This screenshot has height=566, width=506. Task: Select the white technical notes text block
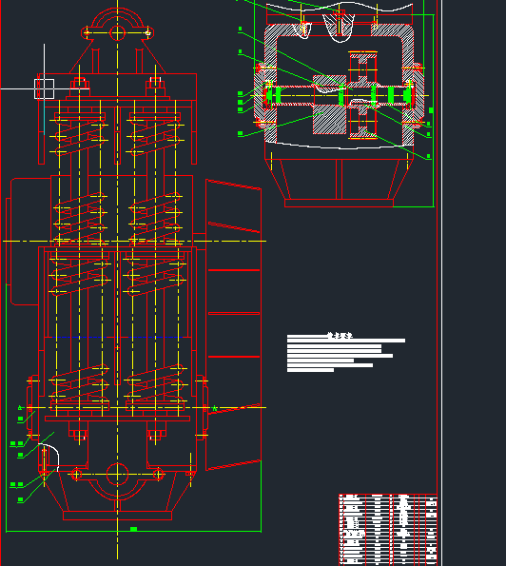[x=346, y=352]
